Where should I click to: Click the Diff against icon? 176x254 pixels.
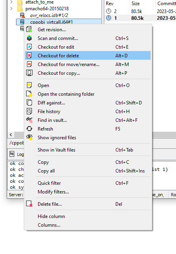point(29,103)
